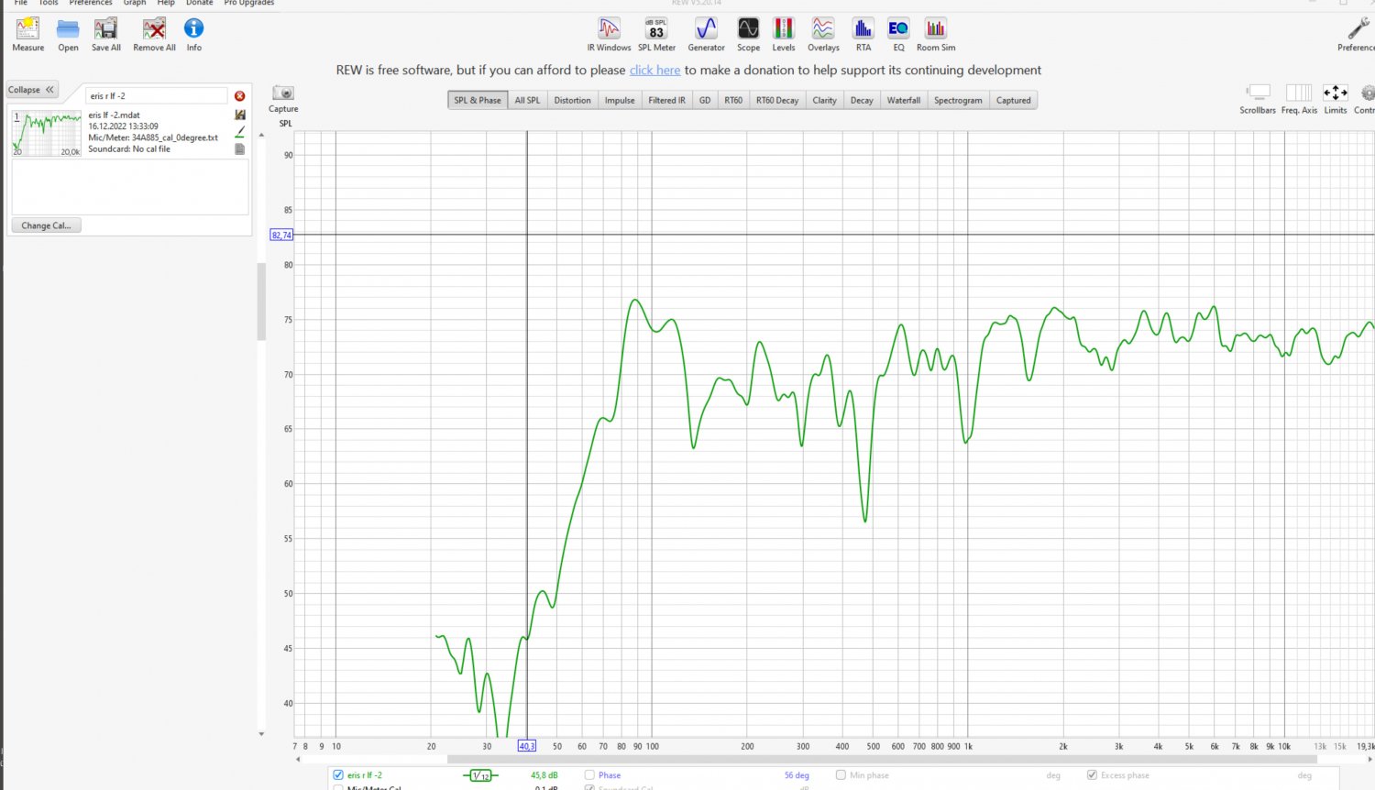The height and width of the screenshot is (790, 1375).
Task: Click the SPL axis down arrow
Action: 261,734
